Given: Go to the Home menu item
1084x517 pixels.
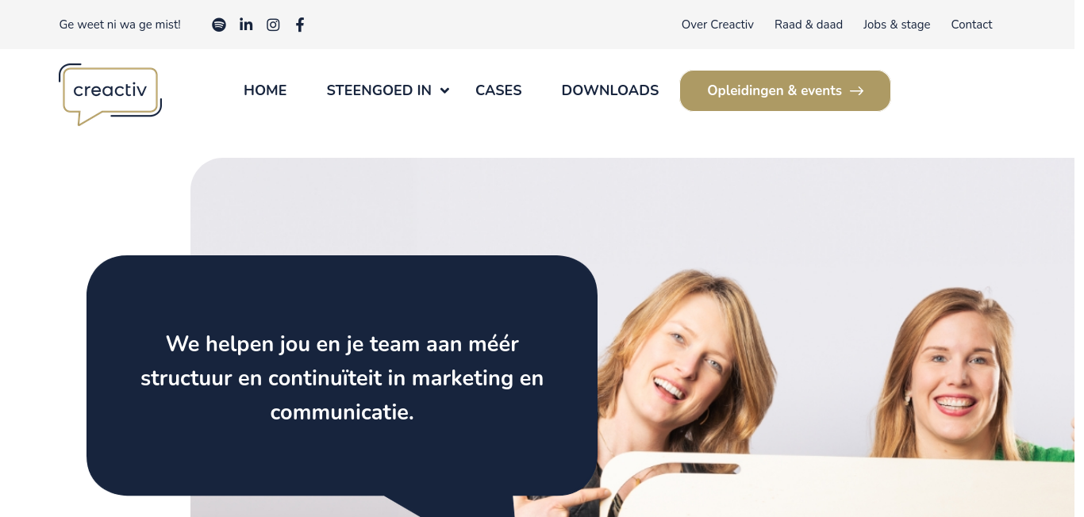Looking at the screenshot, I should click(265, 90).
